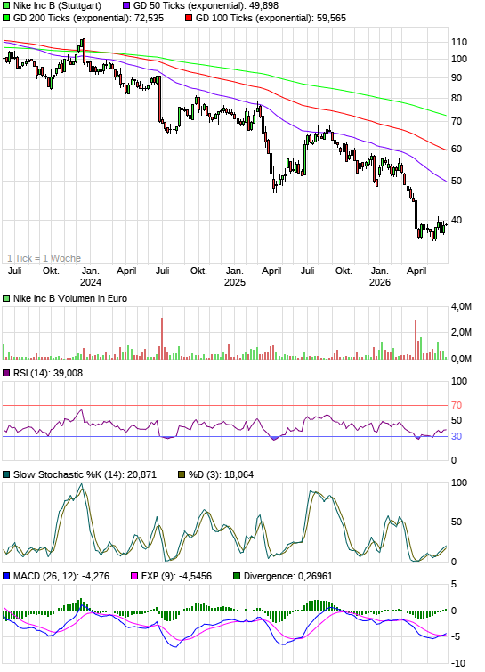Click the tallest red volume bar in mid-2024
Viewport: 485px width, 672px height.
pos(162,338)
